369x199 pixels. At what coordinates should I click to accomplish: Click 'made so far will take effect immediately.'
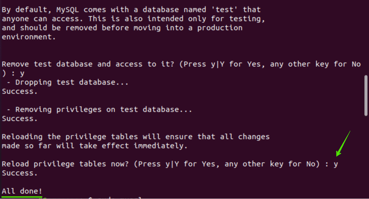(x=95, y=146)
